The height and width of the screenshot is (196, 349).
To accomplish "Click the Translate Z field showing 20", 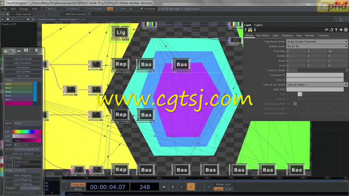I will click(x=337, y=51).
